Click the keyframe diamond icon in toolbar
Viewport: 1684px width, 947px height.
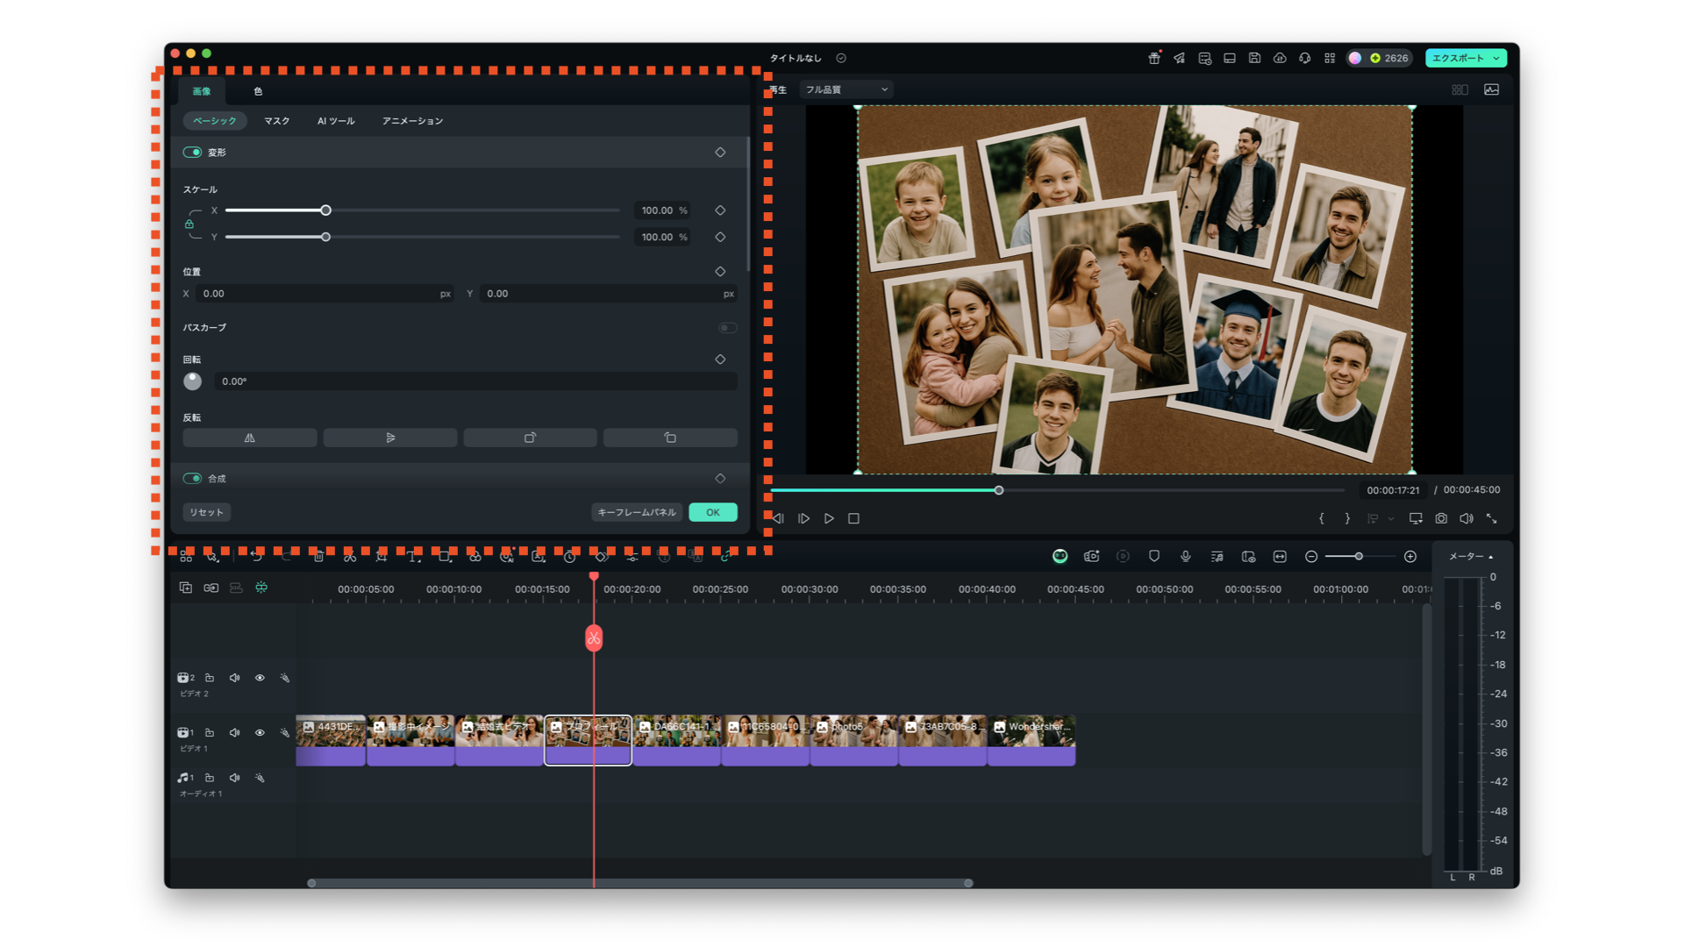pos(601,557)
